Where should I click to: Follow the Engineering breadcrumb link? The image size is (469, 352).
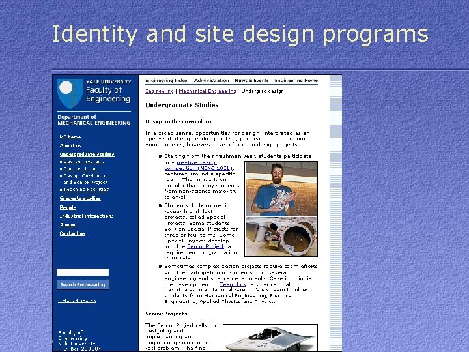(160, 91)
